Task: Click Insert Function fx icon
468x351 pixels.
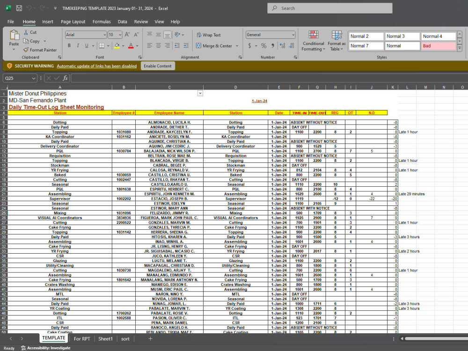Action: click(x=65, y=78)
